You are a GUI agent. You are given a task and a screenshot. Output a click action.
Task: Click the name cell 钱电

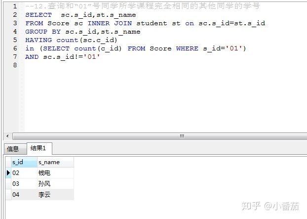pos(55,173)
